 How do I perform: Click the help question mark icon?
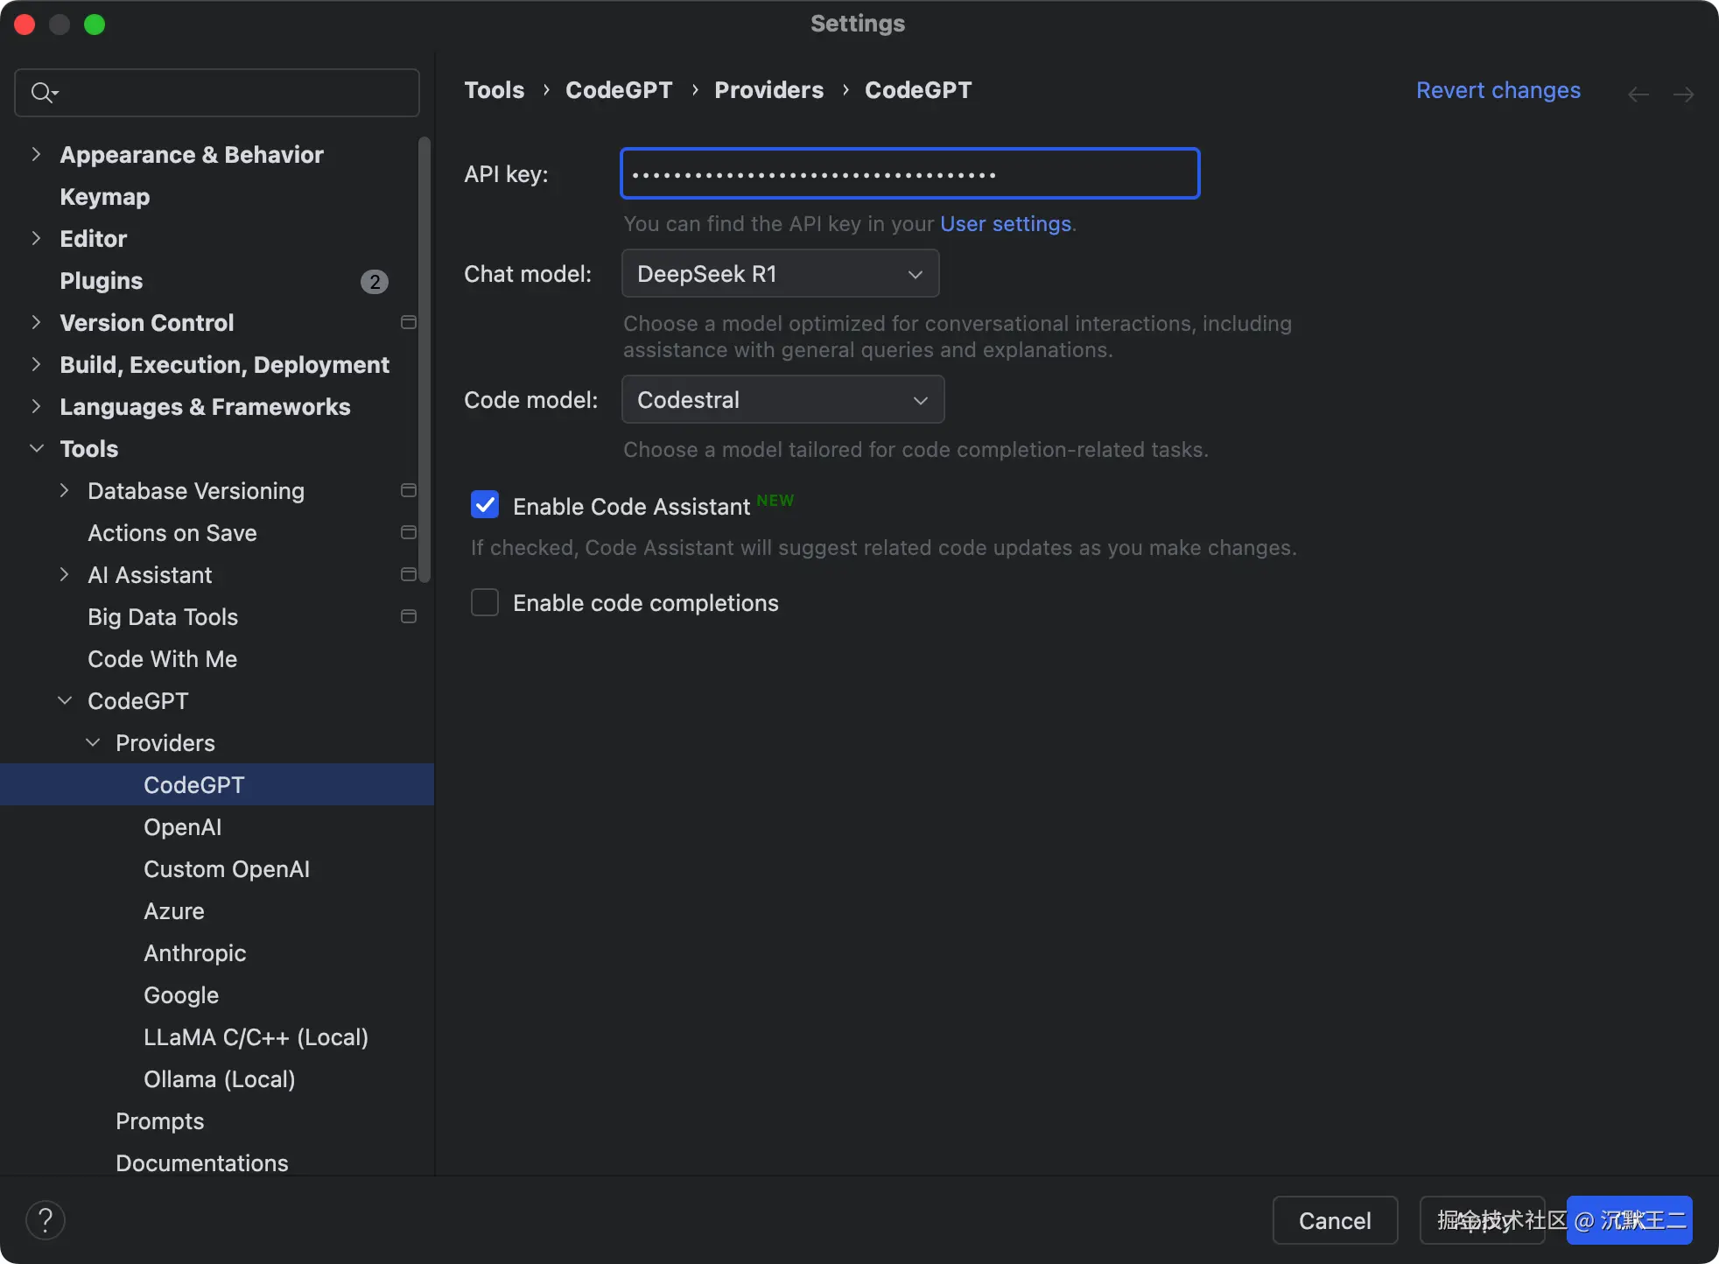point(46,1220)
